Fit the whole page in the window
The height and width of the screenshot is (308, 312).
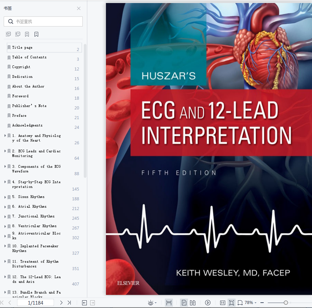[x=232, y=303]
